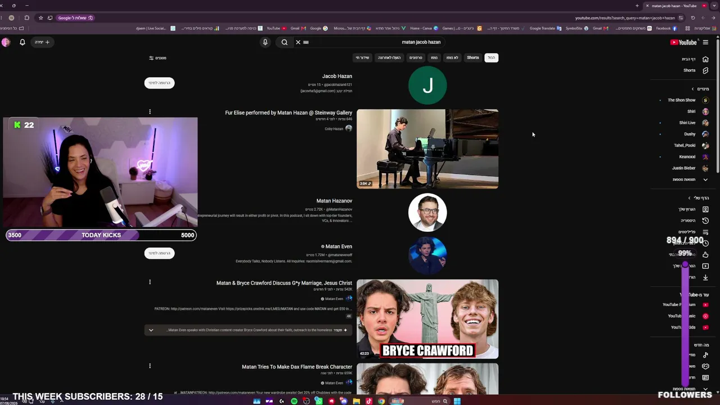This screenshot has height=405, width=720.
Task: Open the Google Translate bookmark
Action: click(545, 28)
